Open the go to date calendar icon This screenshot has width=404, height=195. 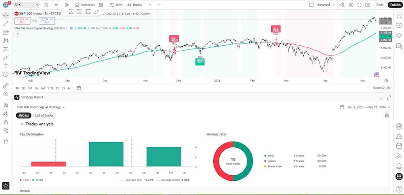[x=79, y=88]
